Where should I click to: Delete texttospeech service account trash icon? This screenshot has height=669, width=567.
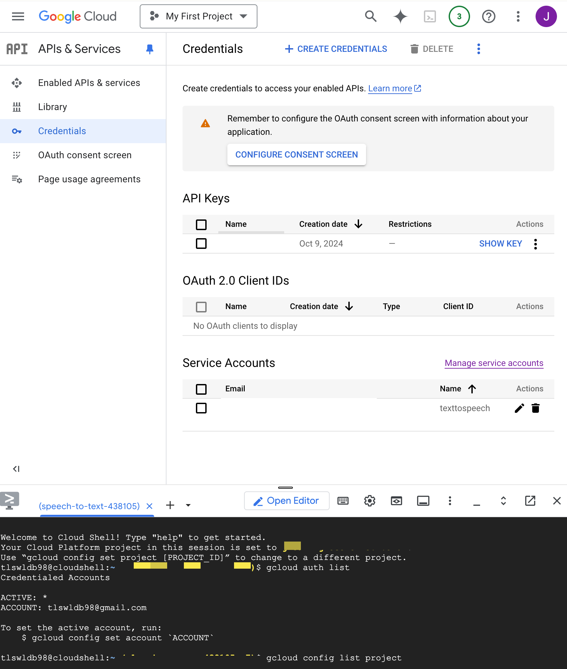point(536,408)
